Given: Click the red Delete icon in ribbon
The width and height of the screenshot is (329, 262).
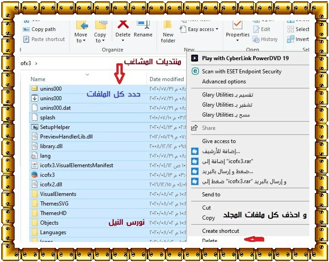Looking at the screenshot, I should [123, 25].
